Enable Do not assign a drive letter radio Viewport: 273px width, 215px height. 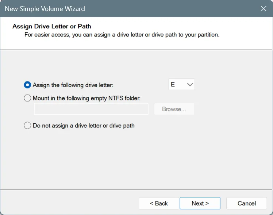click(27, 125)
